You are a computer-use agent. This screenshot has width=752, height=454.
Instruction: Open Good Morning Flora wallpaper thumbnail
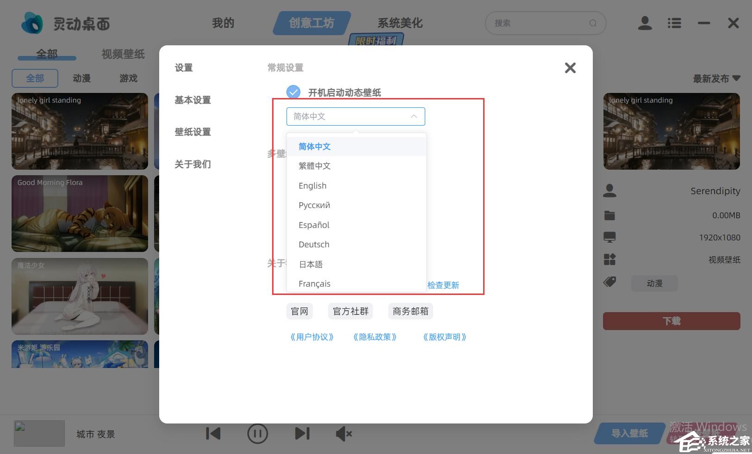pyautogui.click(x=80, y=214)
